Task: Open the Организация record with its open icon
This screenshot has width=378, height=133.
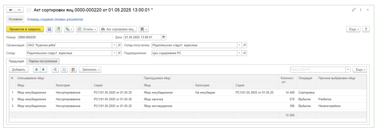Action: [119, 45]
